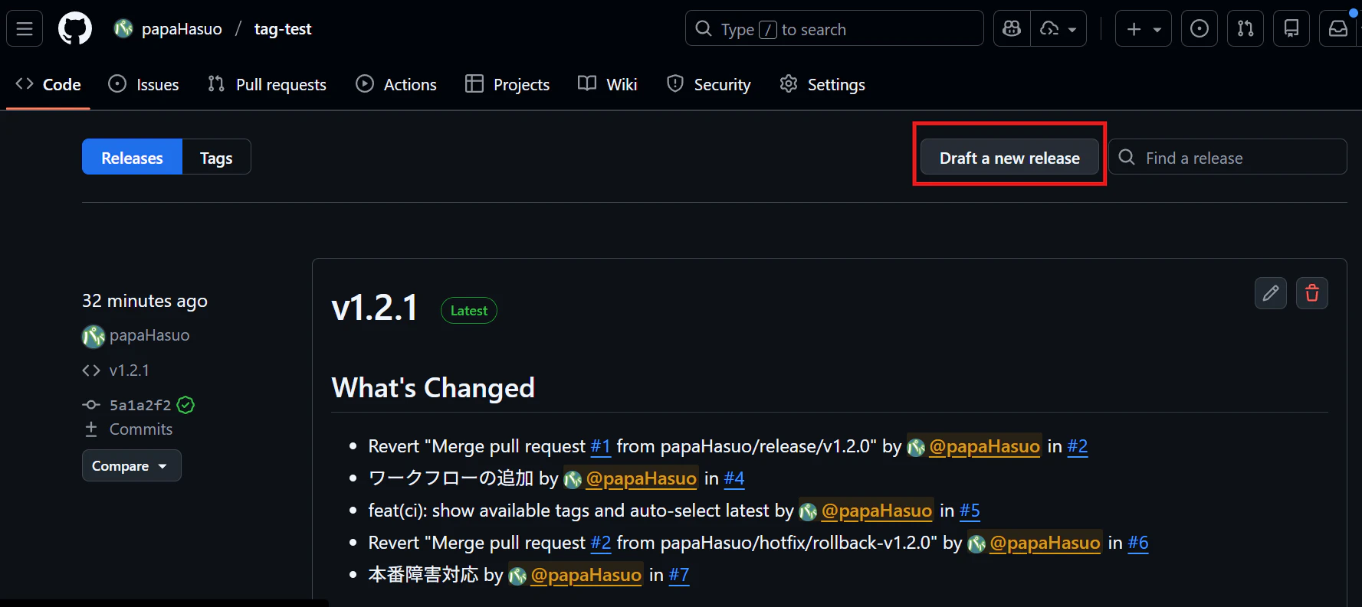1362x607 pixels.
Task: Switch to the Projects tab
Action: [x=507, y=84]
